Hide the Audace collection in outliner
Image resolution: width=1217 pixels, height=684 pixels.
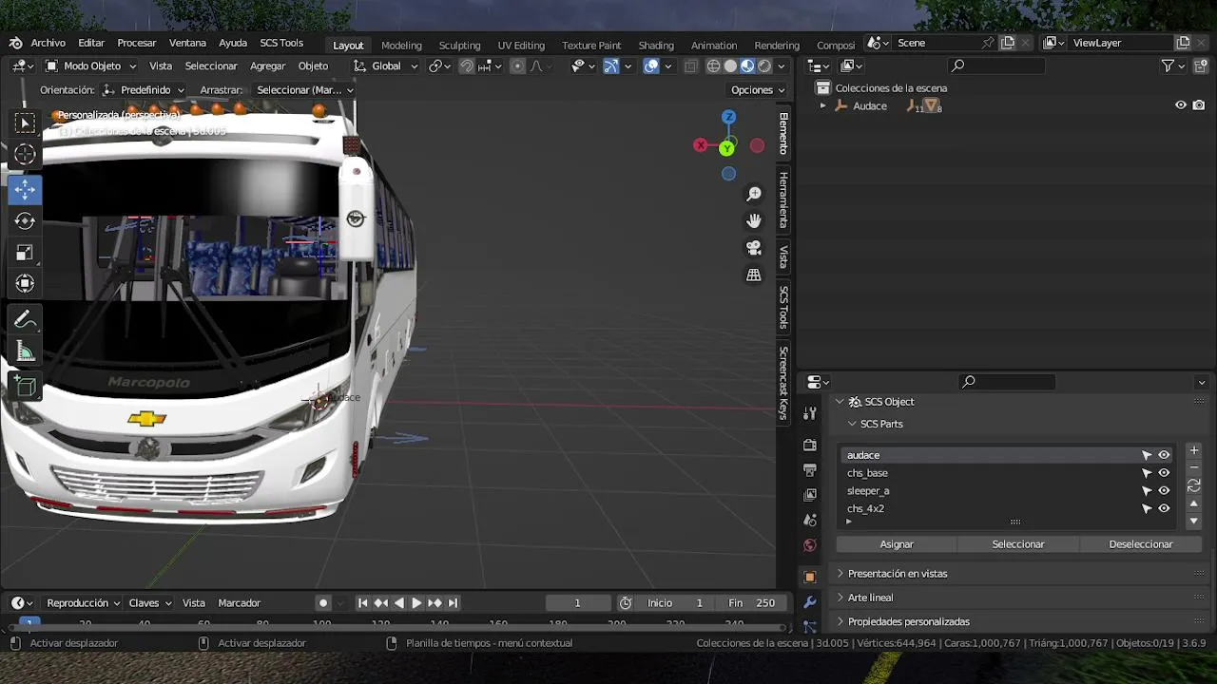[1180, 105]
